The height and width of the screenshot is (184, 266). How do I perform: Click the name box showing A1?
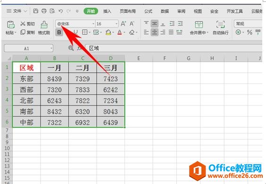26,49
